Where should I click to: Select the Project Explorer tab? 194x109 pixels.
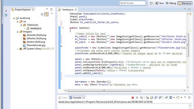[23, 9]
